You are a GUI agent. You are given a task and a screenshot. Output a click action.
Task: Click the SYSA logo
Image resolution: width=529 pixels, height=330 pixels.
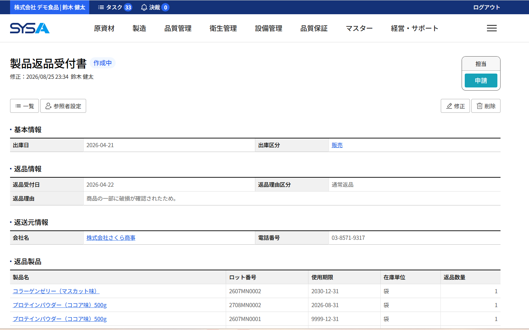pos(30,28)
